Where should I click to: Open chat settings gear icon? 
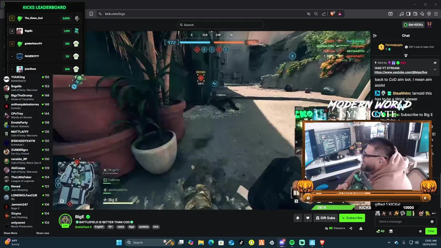tap(420, 231)
